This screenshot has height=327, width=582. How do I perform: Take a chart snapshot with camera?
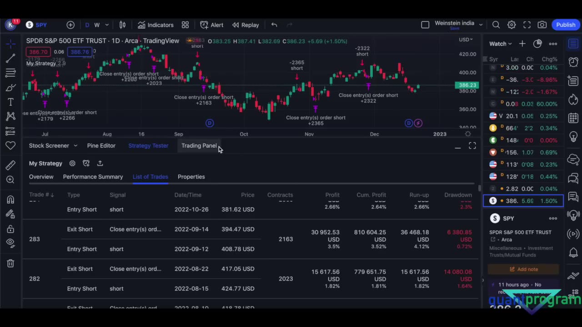(542, 25)
